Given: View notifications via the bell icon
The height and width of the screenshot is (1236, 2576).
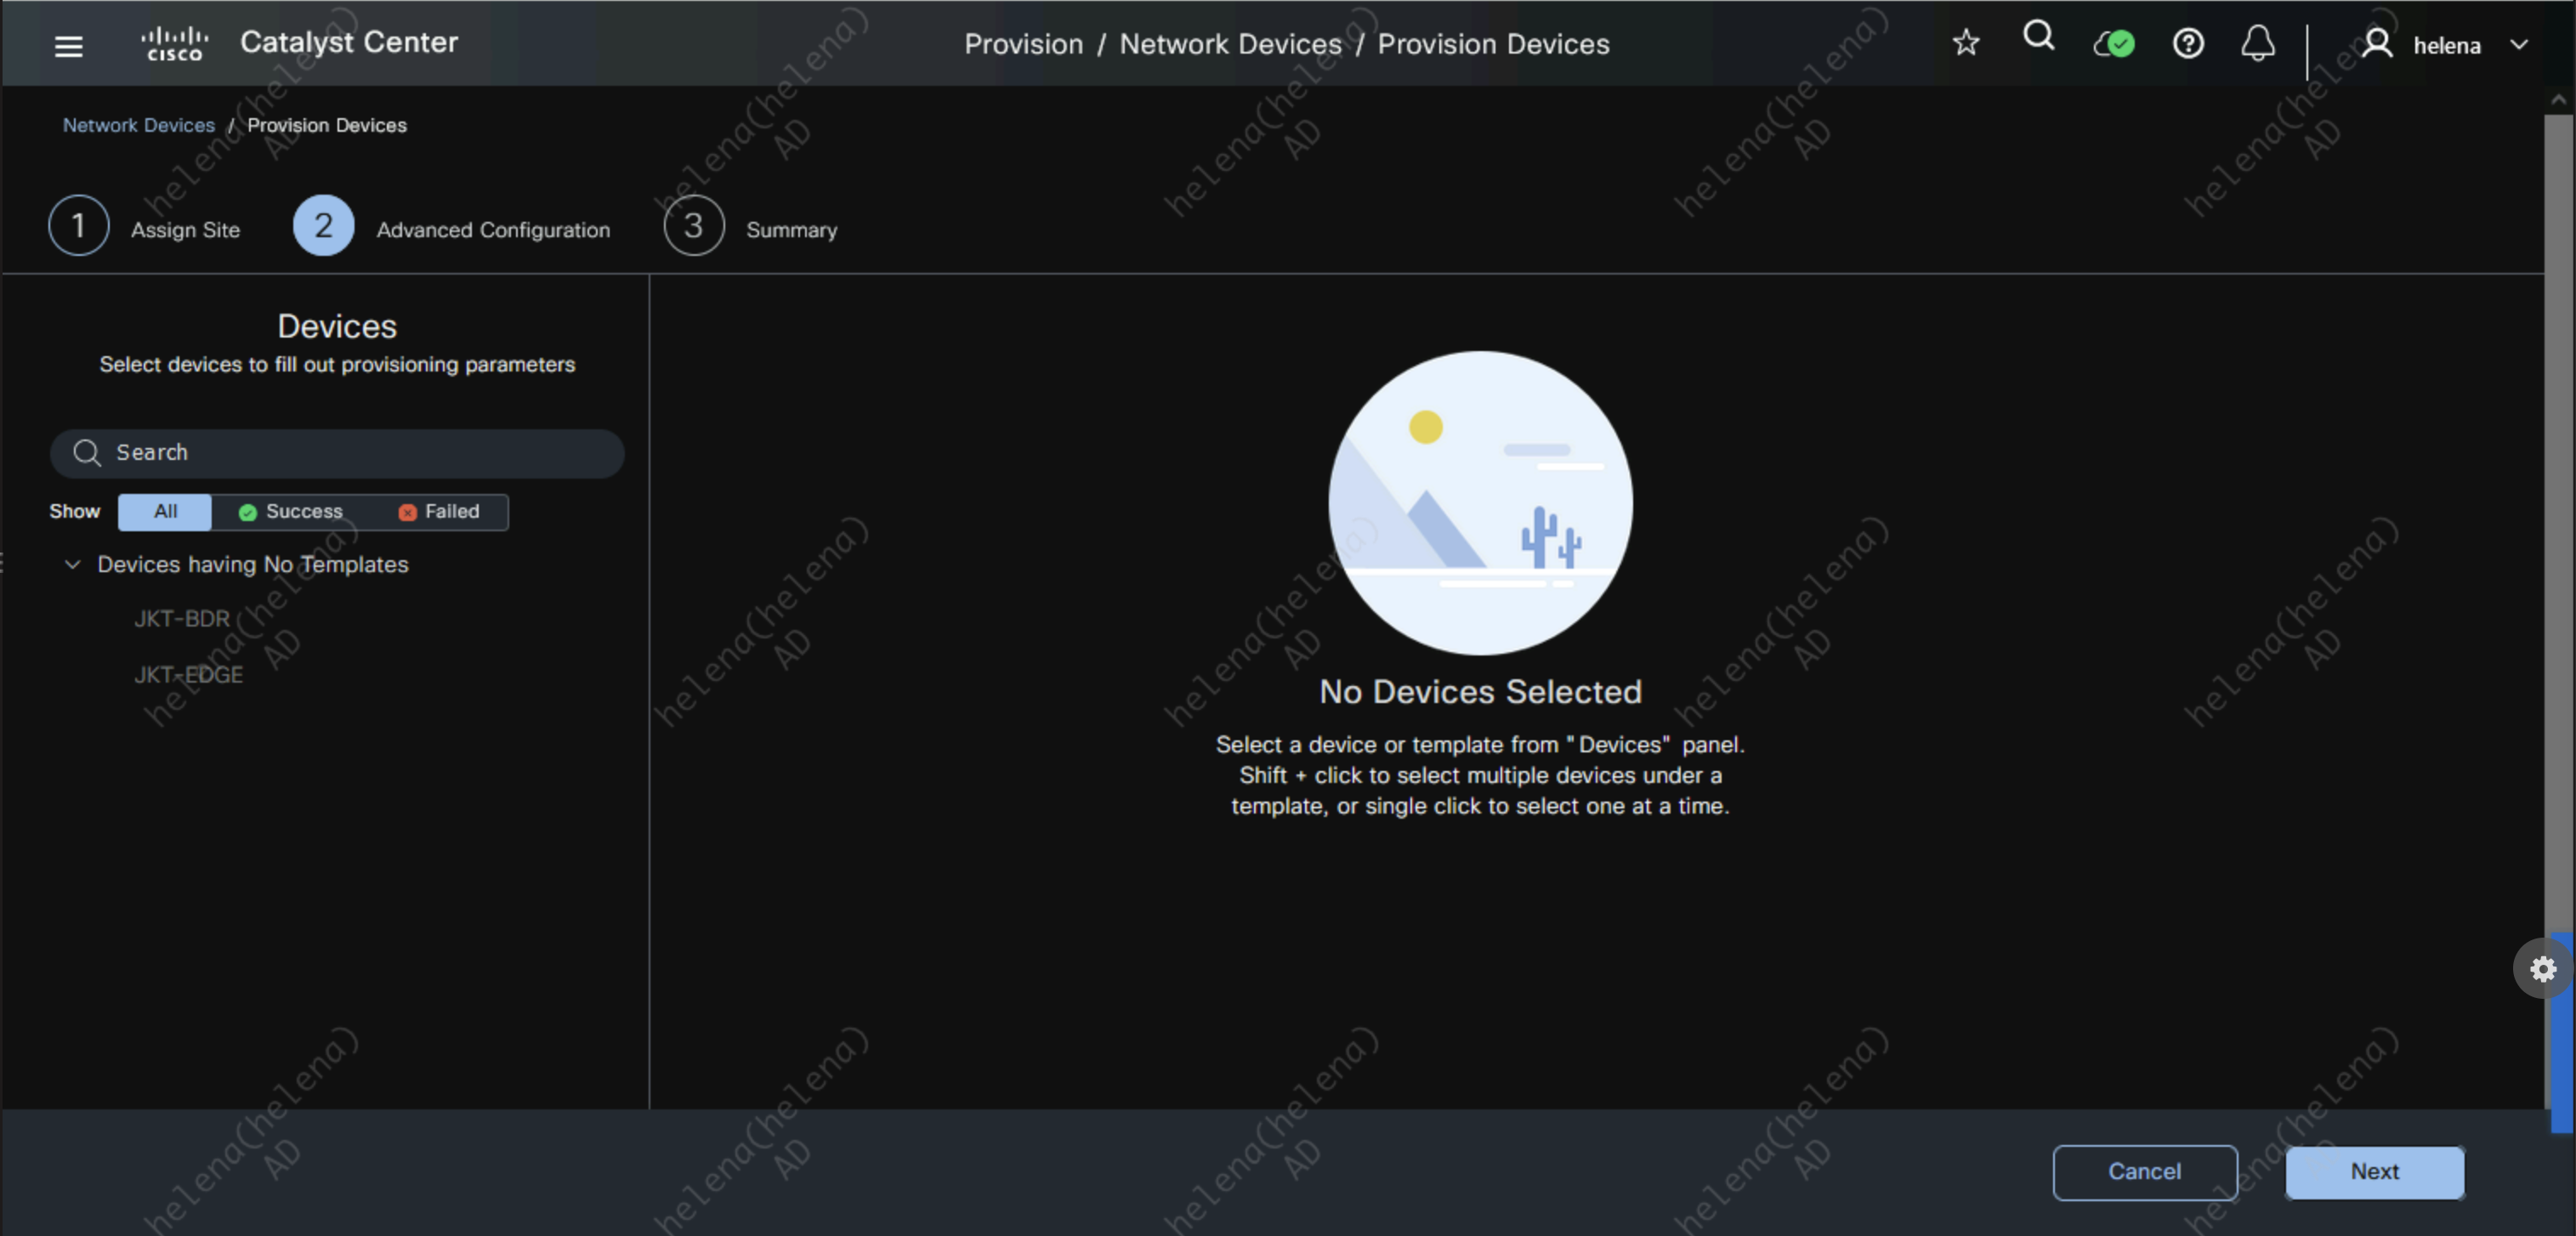Looking at the screenshot, I should point(2257,44).
